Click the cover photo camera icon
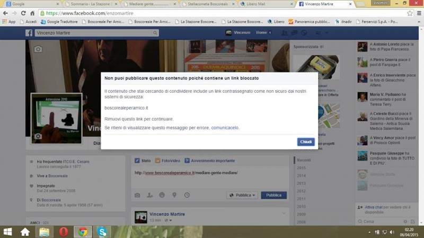 (x=38, y=49)
